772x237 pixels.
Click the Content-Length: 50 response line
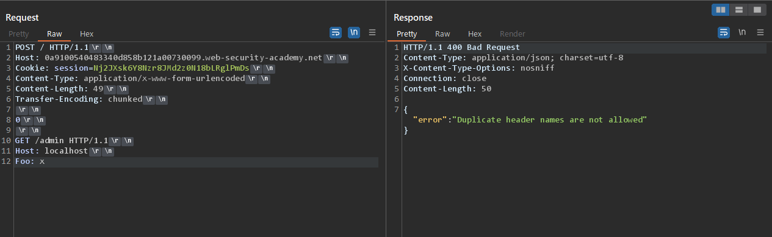coord(447,89)
